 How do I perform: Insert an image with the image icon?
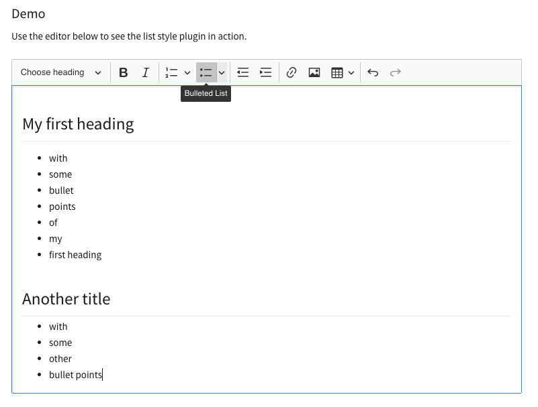click(314, 72)
